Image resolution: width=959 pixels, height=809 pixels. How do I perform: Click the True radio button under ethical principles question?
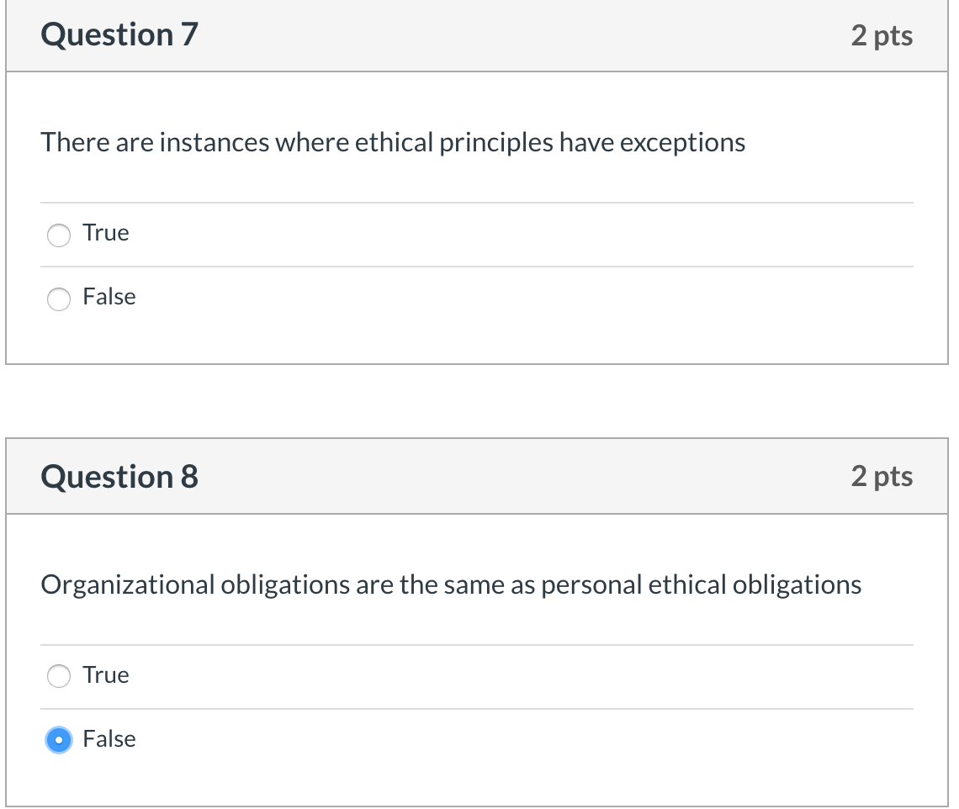[x=59, y=235]
